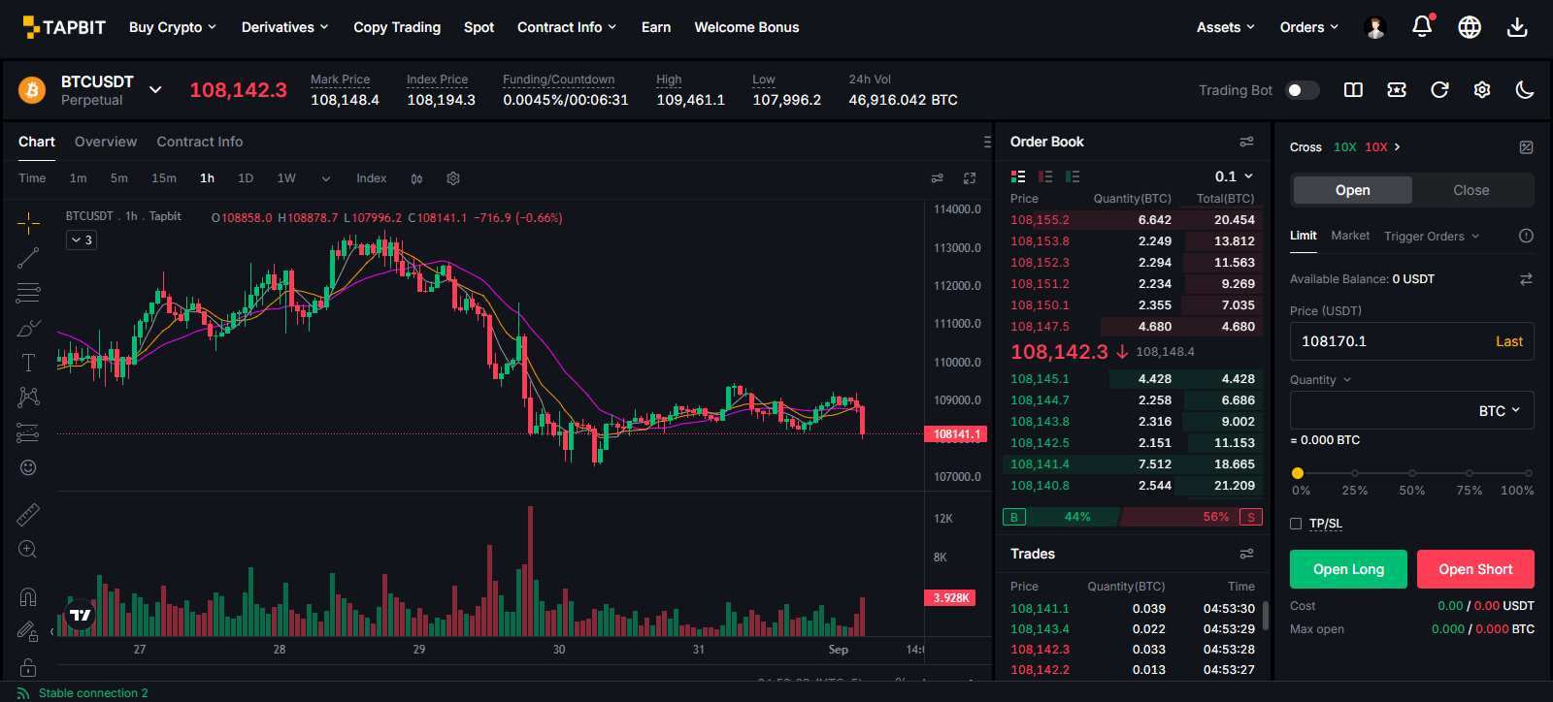Select the horizontal lines Fibonacci tool

28,293
